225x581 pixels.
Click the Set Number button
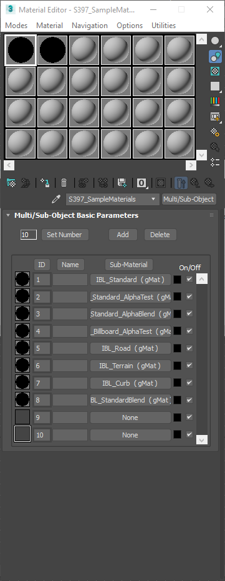click(65, 235)
